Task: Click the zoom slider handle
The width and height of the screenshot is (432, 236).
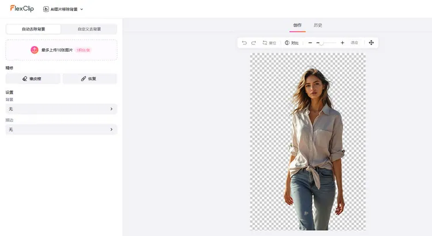Action: click(321, 43)
